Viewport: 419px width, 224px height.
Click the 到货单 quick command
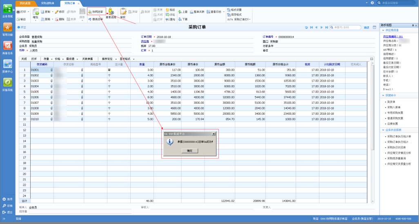pyautogui.click(x=391, y=102)
